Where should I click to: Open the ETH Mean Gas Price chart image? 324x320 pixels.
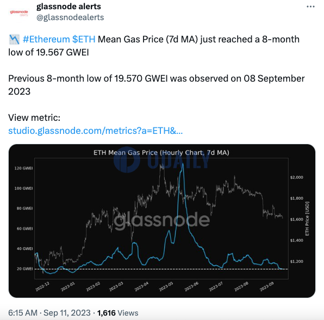pos(162,221)
